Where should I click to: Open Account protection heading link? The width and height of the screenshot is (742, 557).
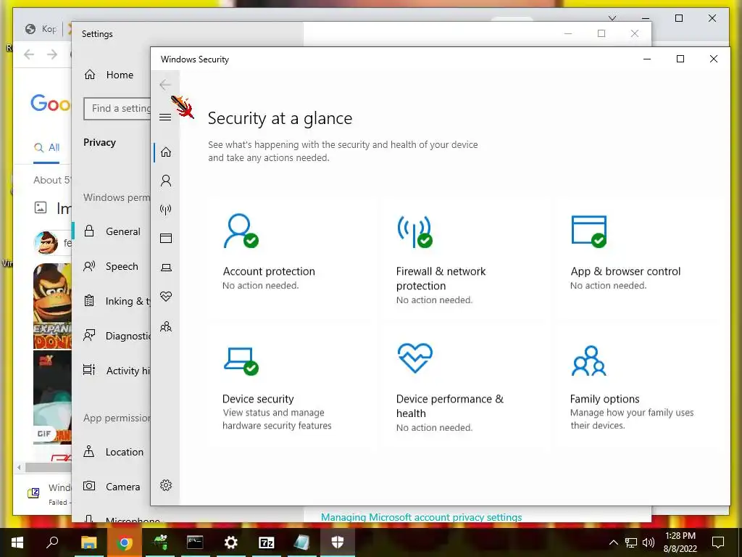coord(269,271)
